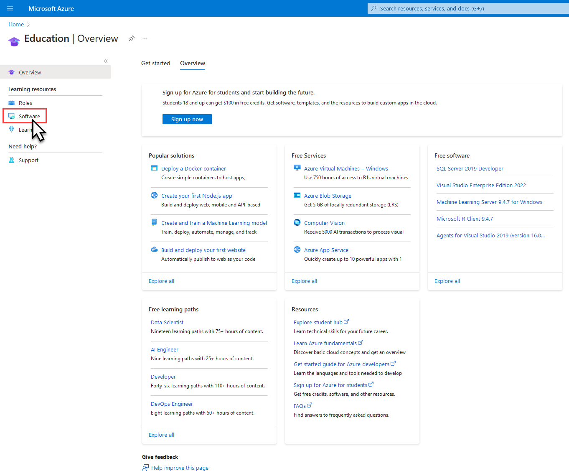The image size is (569, 471).
Task: Open the FAQs link
Action: coord(300,406)
